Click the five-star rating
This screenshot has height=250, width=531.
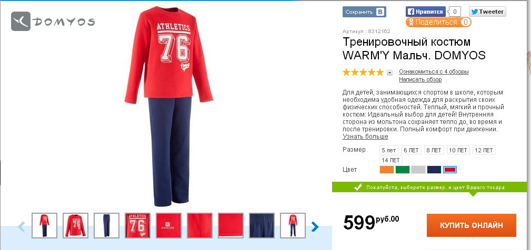[363, 72]
